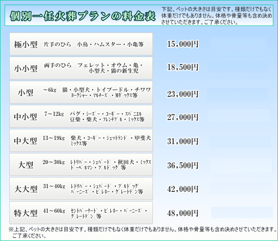
Task: Click the text 豆柴・柴犬・フレンチブル・ミックス等
Action: click(x=107, y=120)
